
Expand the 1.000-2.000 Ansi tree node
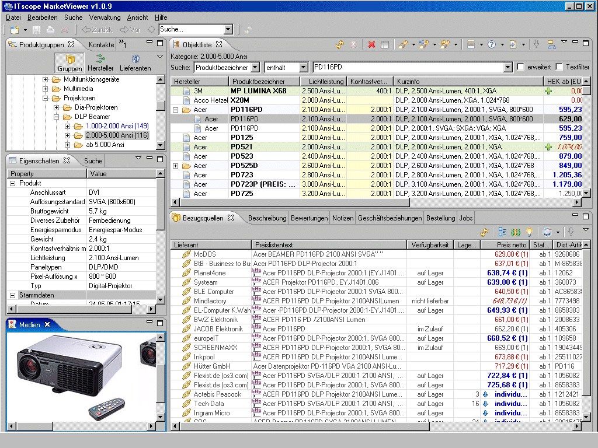pyautogui.click(x=67, y=126)
